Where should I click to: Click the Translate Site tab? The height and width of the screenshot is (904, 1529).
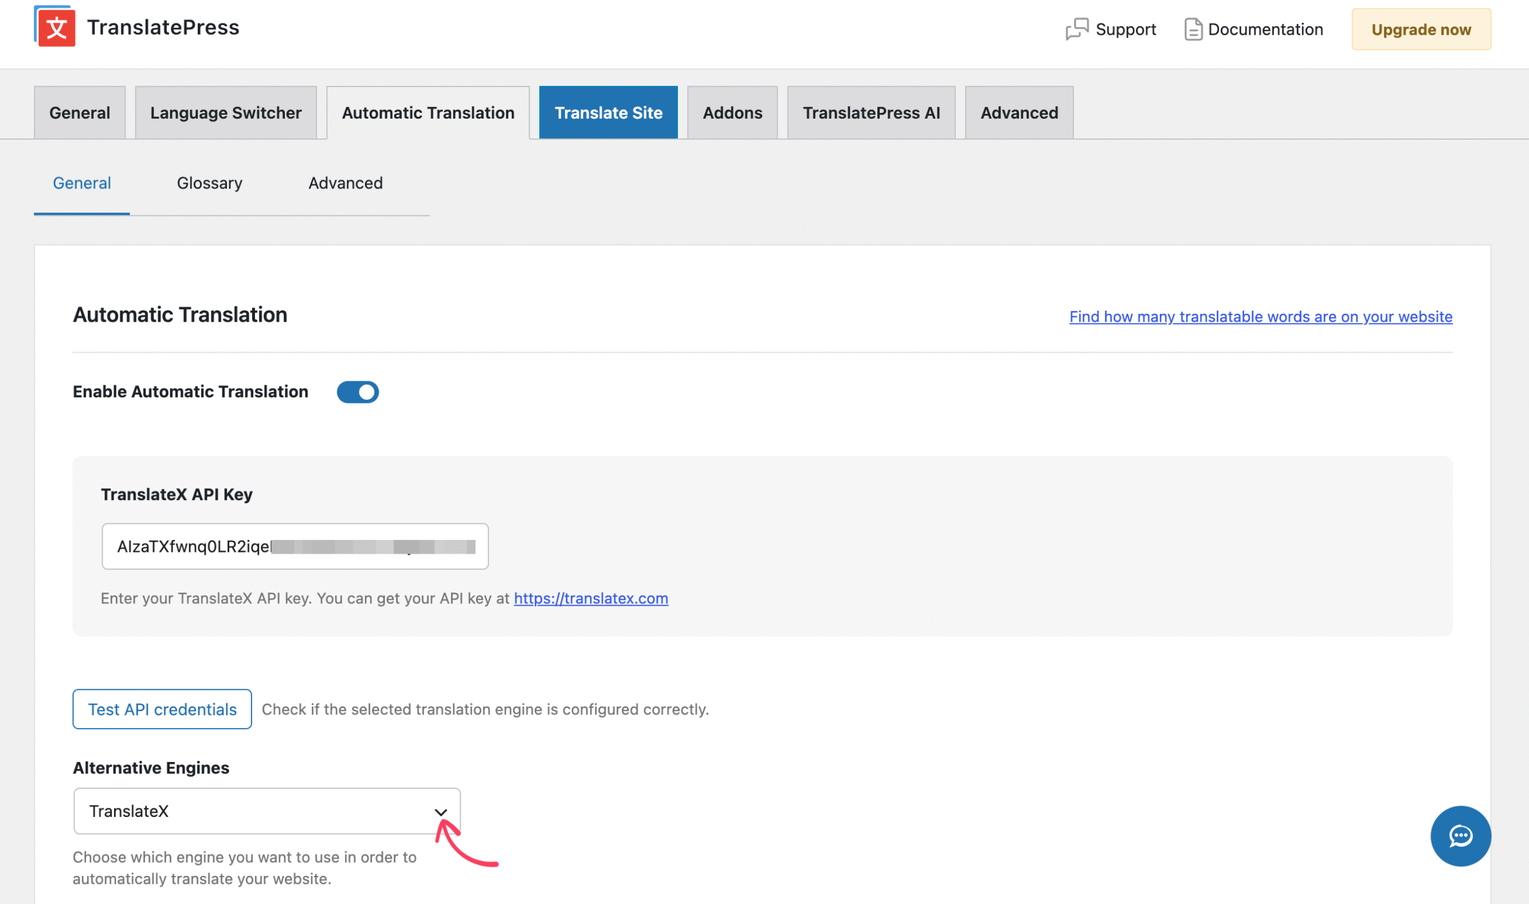[x=609, y=113]
